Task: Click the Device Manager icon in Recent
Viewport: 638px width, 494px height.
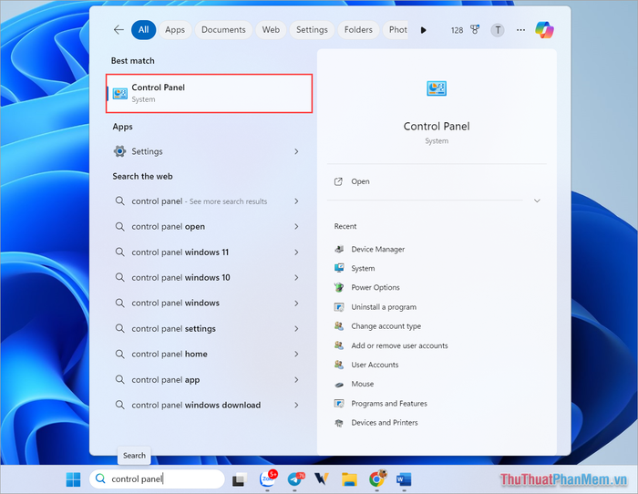Action: click(x=339, y=249)
